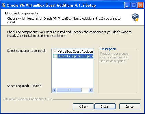The image size is (145, 114).
Task: Enable the Direct3D Support checkbox
Action: [55, 56]
